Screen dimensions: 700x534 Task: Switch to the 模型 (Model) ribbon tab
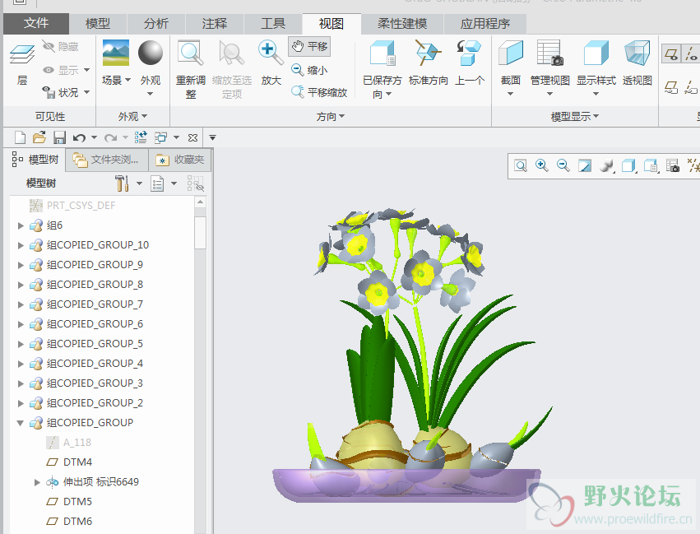pos(98,23)
